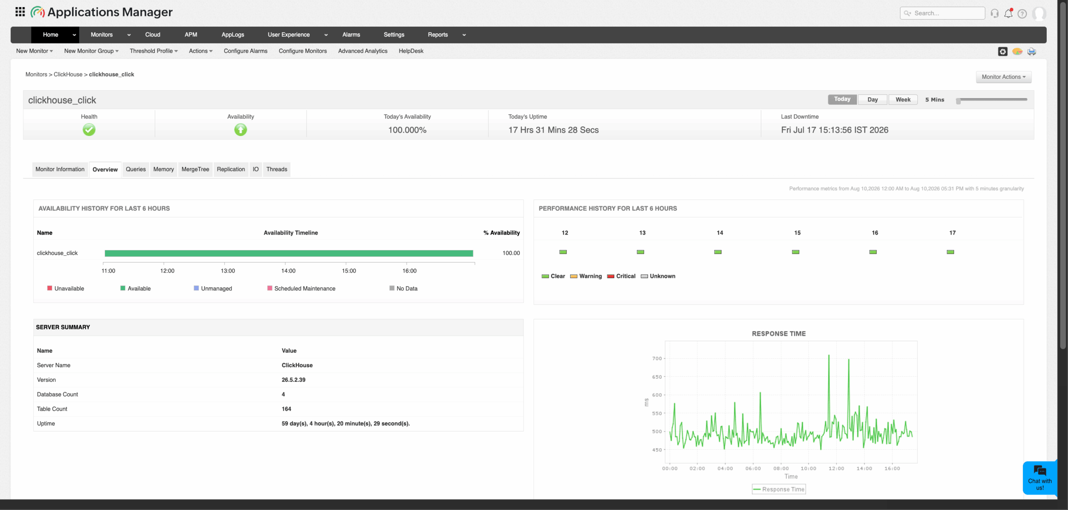The width and height of the screenshot is (1068, 510).
Task: Select the Day time range
Action: click(x=873, y=99)
